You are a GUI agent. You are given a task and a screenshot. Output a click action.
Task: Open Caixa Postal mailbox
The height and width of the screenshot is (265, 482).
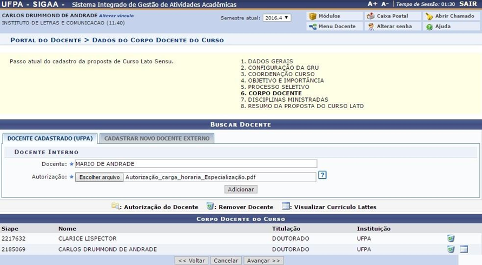pos(371,16)
